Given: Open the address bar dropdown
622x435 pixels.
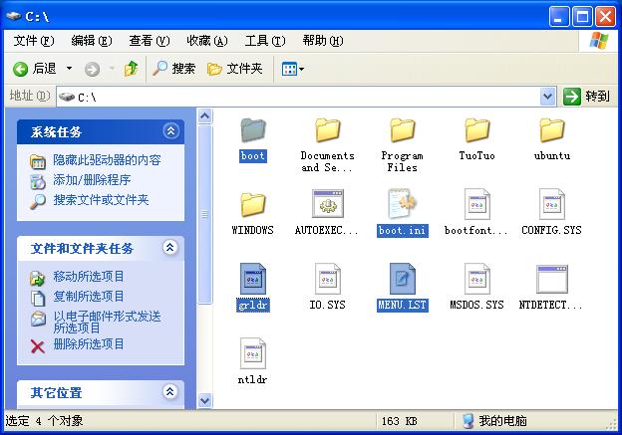Looking at the screenshot, I should tap(548, 97).
